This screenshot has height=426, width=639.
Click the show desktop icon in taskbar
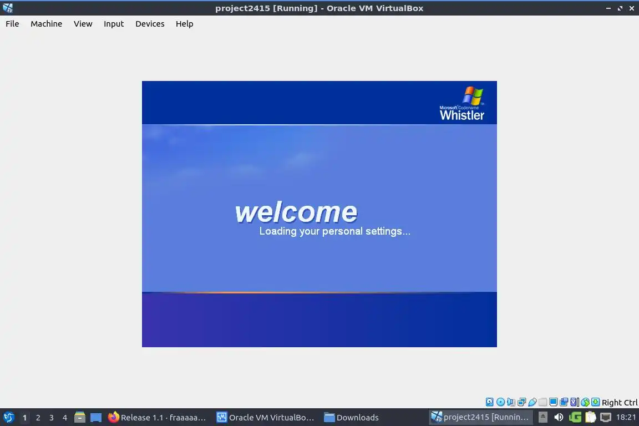(x=96, y=418)
